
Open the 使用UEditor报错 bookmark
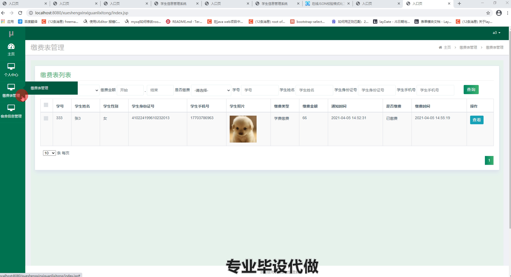(101, 22)
